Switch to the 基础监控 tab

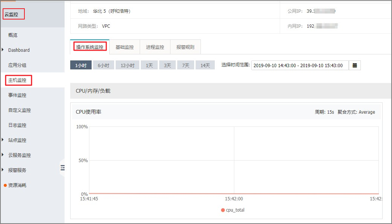point(125,47)
